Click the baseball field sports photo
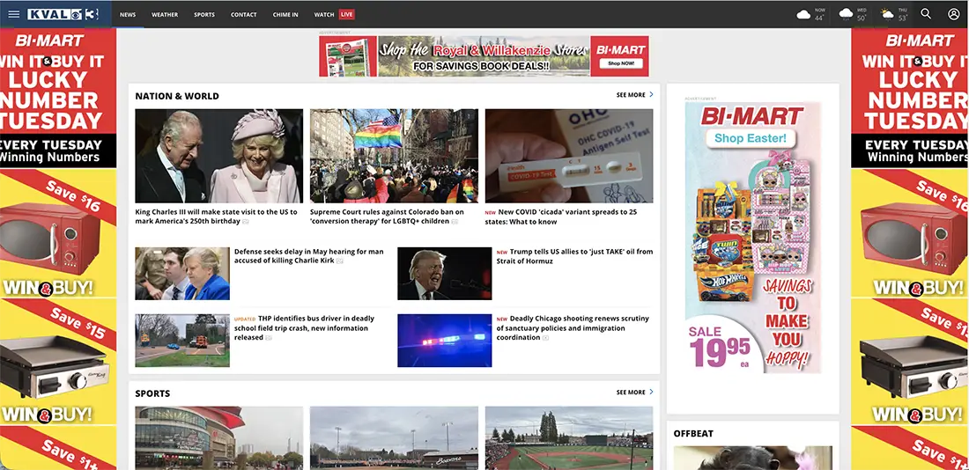Screen dimensions: 969x470 coord(568,438)
